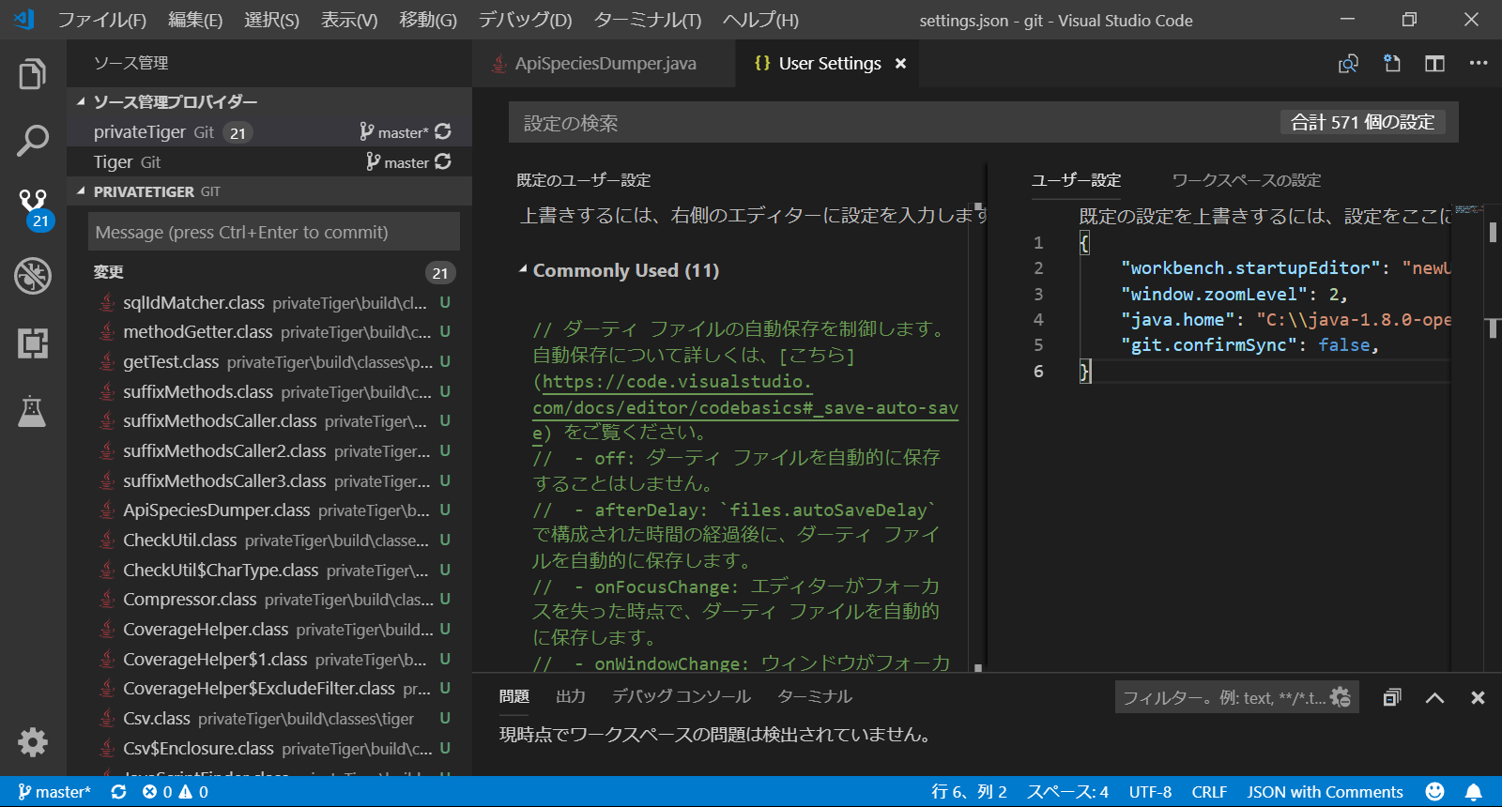Viewport: 1502px width, 807px height.
Task: Click JSON with Comments language mode
Action: [x=1325, y=792]
